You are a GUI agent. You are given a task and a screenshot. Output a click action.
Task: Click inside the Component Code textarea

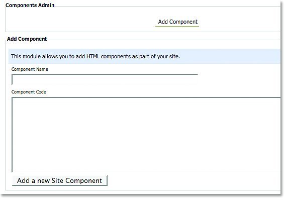146,135
